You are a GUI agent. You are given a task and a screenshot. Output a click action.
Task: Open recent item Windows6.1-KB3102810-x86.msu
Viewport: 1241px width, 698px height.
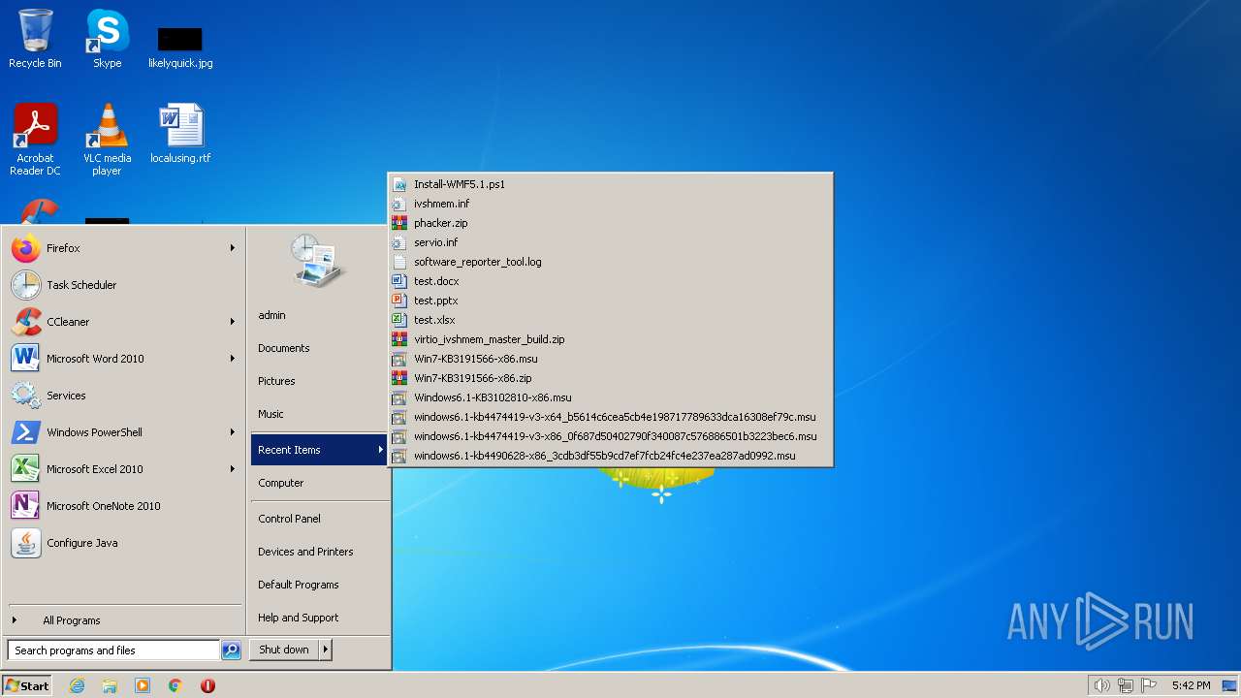coord(610,397)
